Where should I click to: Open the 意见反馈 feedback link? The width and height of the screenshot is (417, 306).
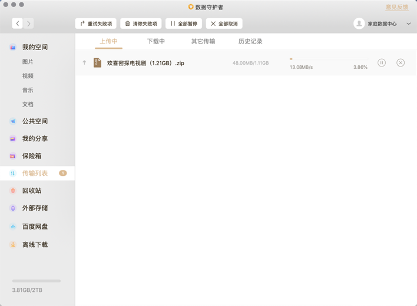click(x=396, y=7)
